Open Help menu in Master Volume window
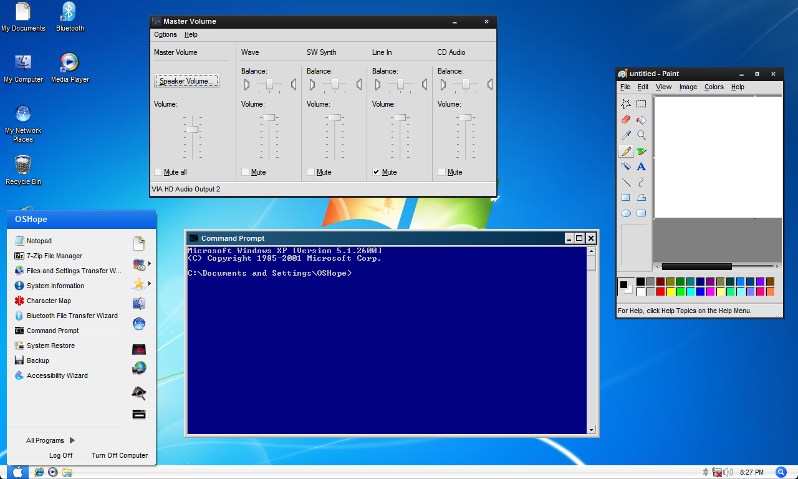Image resolution: width=798 pixels, height=479 pixels. 191,35
